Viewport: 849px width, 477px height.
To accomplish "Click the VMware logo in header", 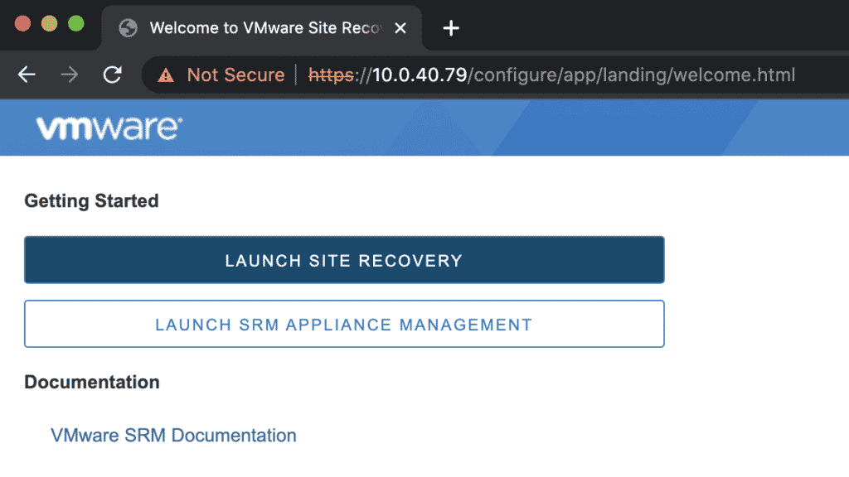I will click(109, 128).
